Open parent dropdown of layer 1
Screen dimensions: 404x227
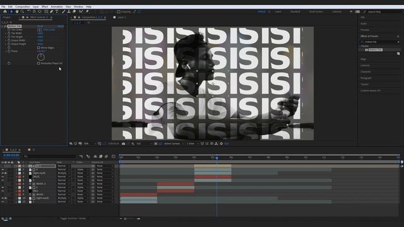click(105, 166)
